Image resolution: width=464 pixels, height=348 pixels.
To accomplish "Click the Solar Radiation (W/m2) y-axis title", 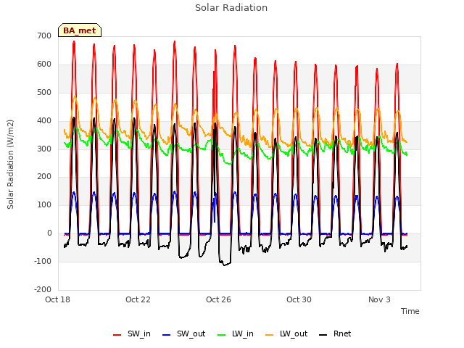I will coord(10,165).
